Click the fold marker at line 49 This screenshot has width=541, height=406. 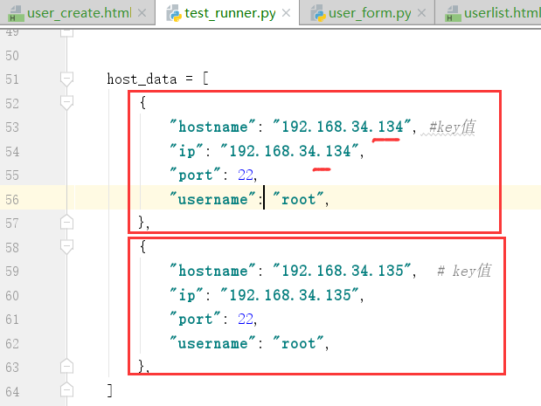click(66, 33)
